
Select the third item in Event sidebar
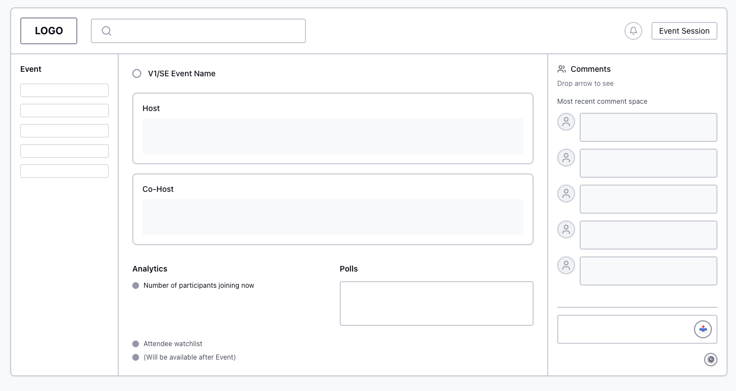tap(64, 131)
